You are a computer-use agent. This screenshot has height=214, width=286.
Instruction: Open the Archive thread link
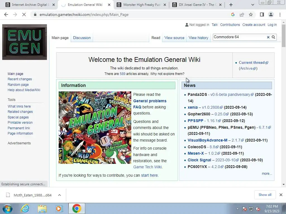[x=248, y=69]
